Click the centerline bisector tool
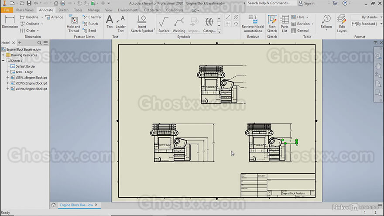 click(x=236, y=17)
